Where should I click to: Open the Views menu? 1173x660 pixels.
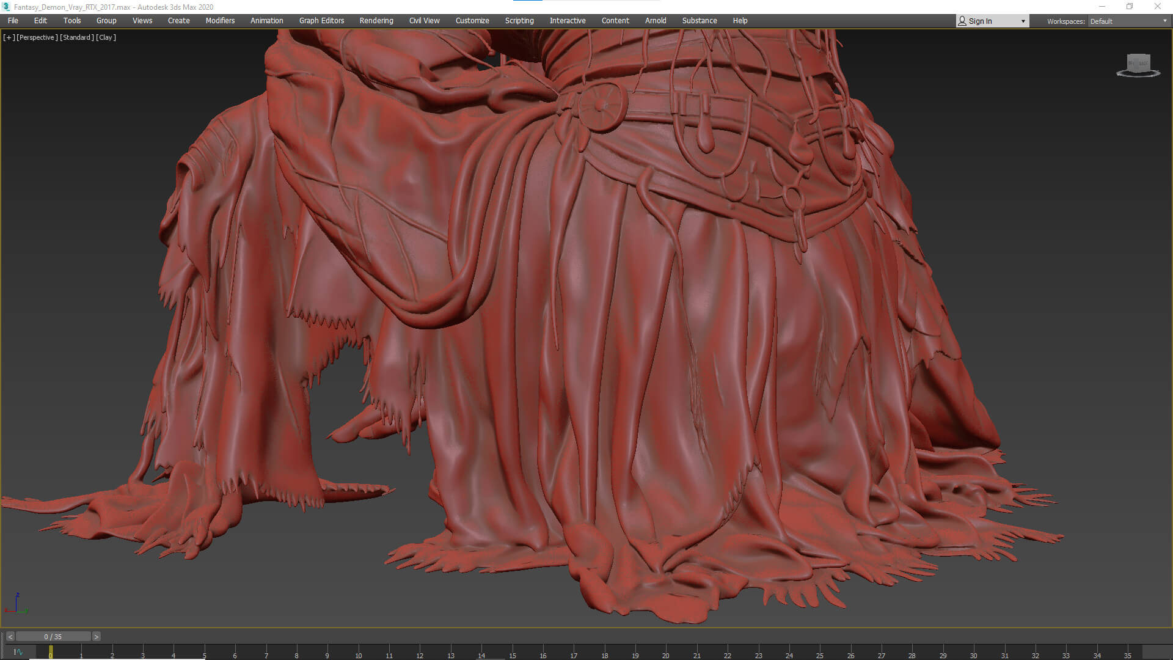142,21
